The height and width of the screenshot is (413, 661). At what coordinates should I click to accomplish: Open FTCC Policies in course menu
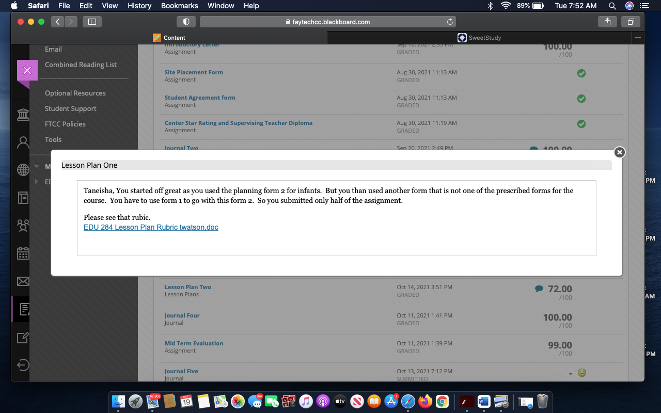[65, 124]
